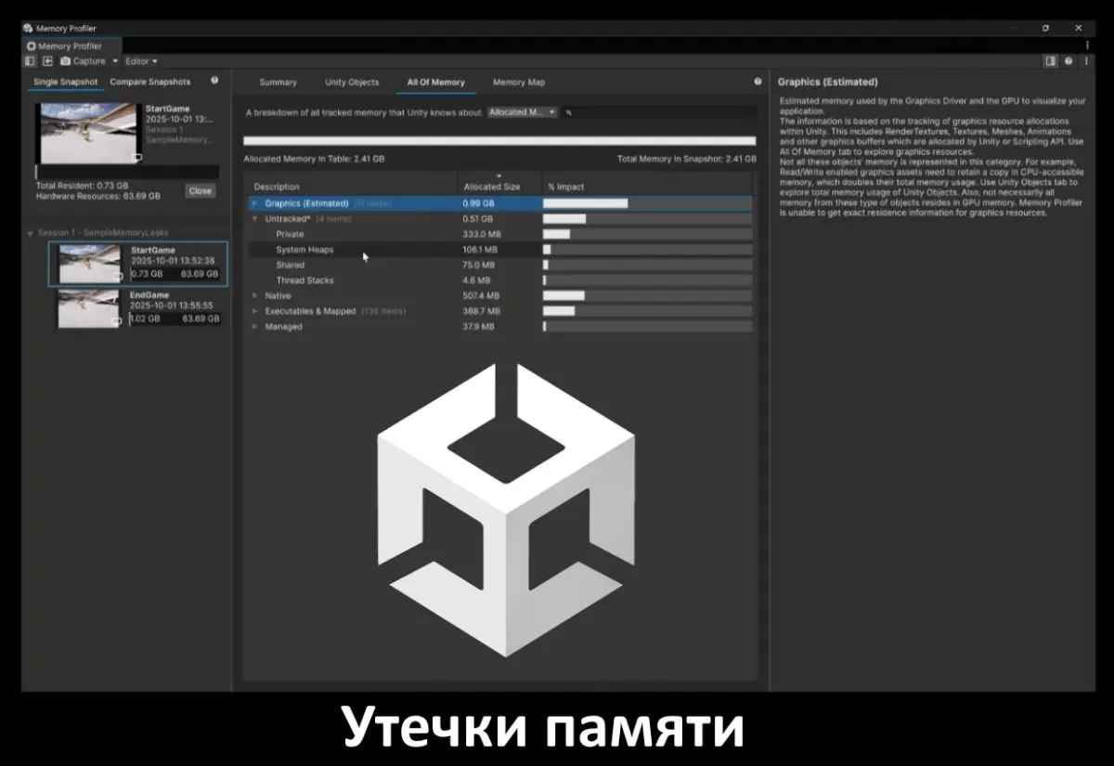Click the 333.0 MB allocated size cell

tap(481, 235)
